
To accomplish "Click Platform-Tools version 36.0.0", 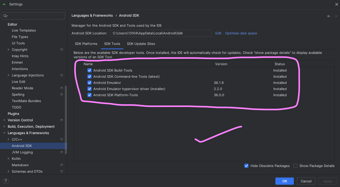I will pos(219,95).
